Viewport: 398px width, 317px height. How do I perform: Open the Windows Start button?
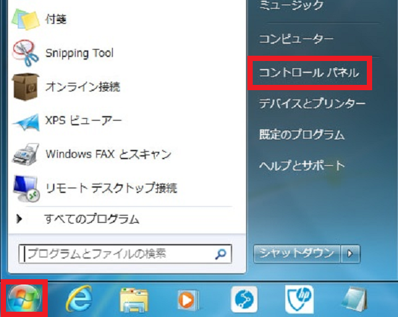pyautogui.click(x=24, y=299)
